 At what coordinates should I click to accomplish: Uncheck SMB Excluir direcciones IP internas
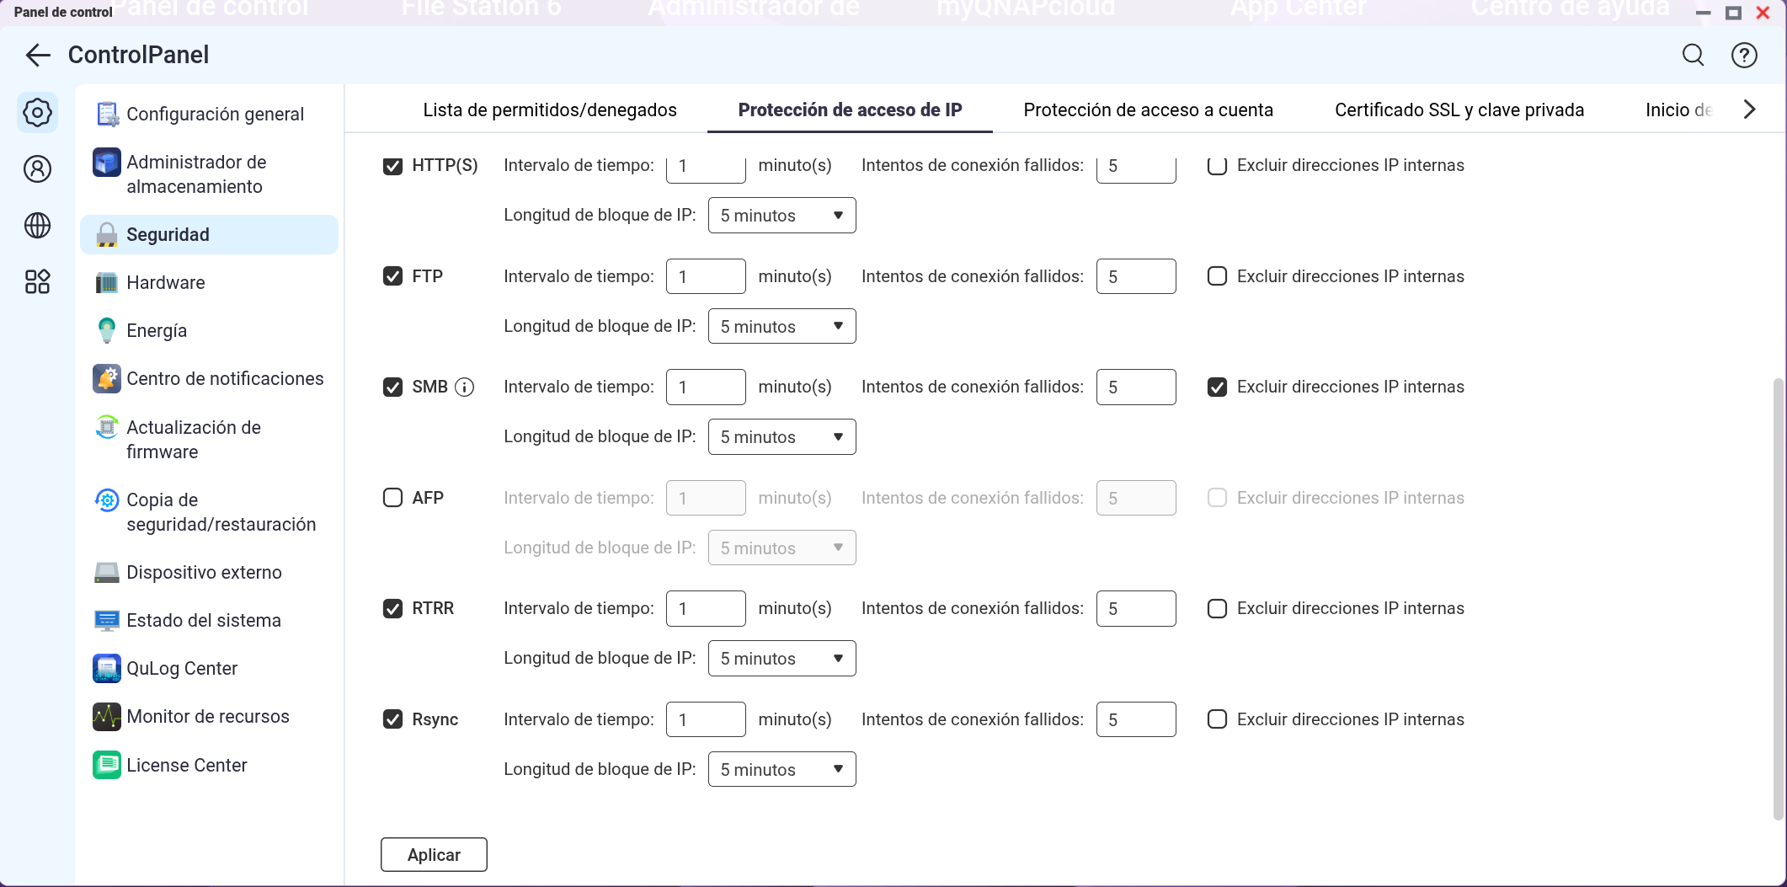tap(1217, 387)
